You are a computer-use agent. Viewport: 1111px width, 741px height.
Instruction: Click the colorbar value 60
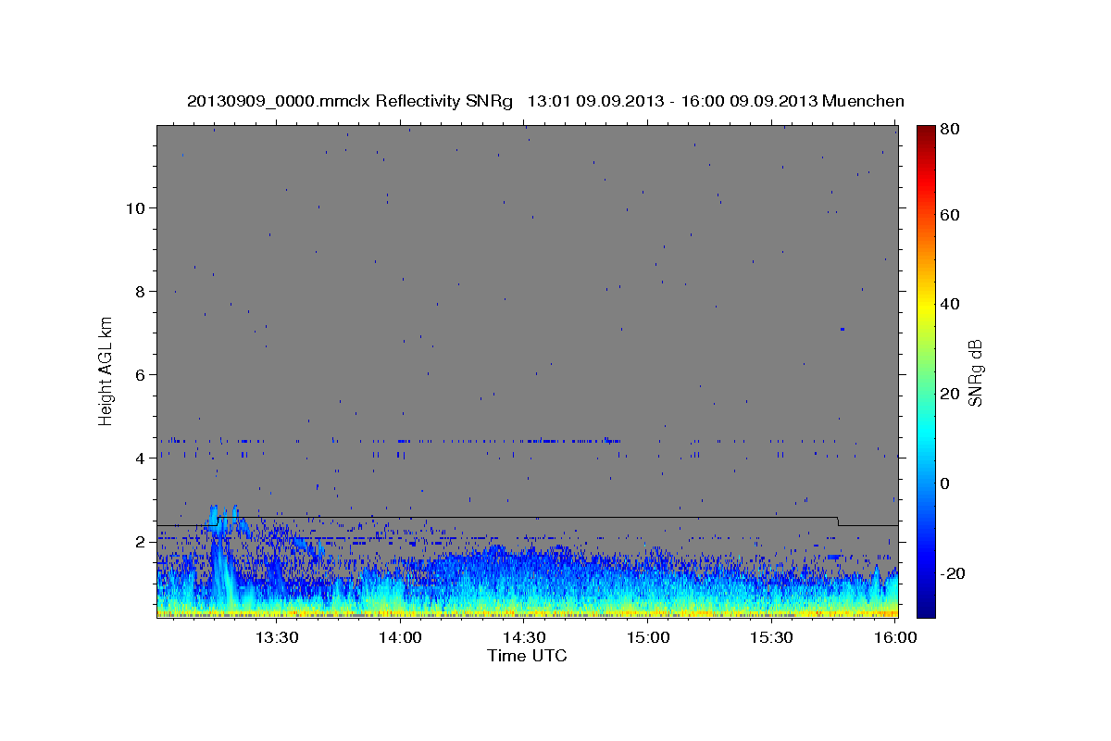point(949,215)
